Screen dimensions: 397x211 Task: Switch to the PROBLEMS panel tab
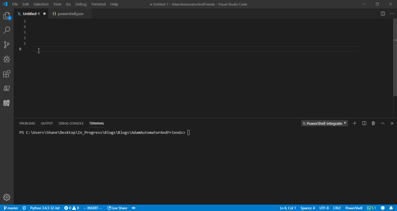(27, 123)
